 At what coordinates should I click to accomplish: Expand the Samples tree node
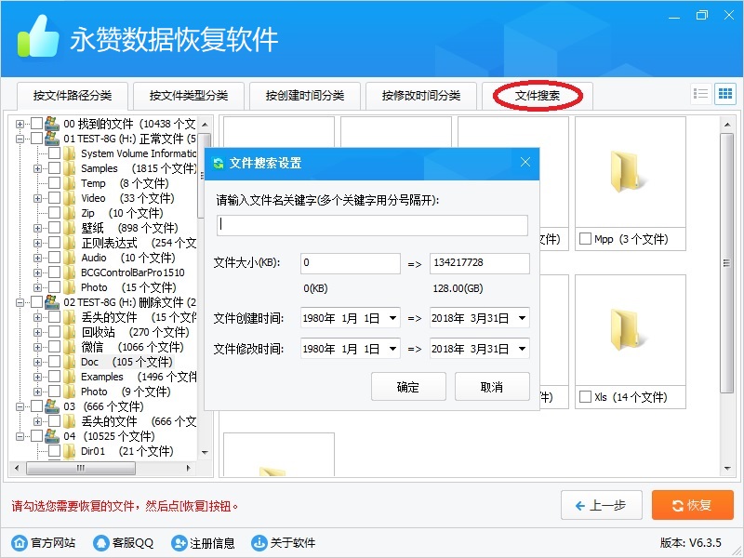38,168
